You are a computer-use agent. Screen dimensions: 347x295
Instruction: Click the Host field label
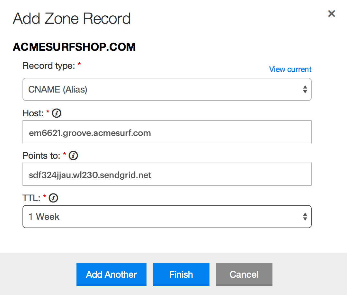(x=33, y=113)
